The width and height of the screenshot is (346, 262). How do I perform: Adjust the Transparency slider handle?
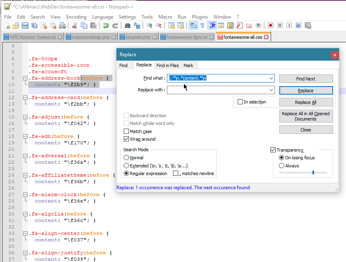[313, 173]
